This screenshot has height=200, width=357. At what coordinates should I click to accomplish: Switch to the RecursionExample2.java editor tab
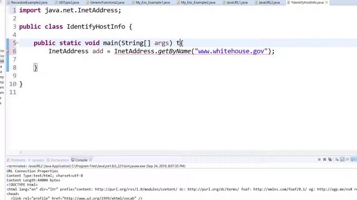27,2
